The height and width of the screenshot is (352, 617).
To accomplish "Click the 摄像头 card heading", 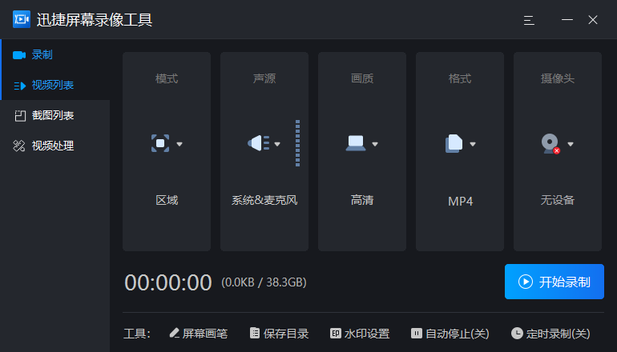I will 558,78.
